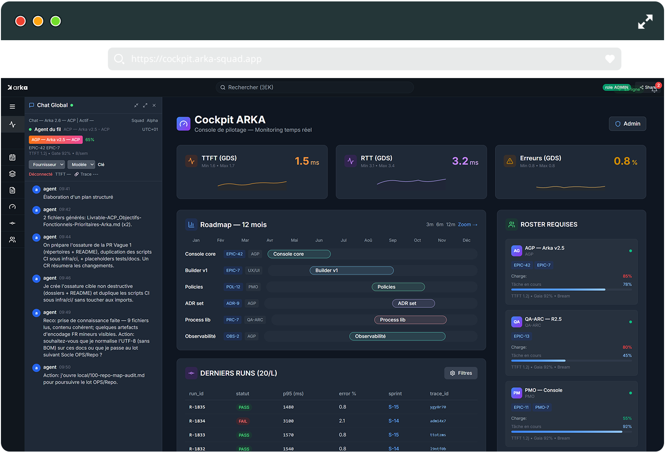This screenshot has width=665, height=452.
Task: Click the Roster Requises people icon
Action: (512, 225)
